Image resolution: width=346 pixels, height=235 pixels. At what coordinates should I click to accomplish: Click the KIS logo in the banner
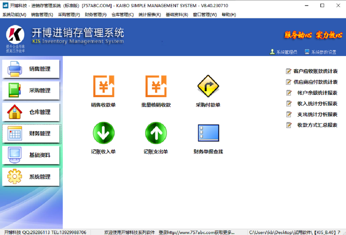15,35
